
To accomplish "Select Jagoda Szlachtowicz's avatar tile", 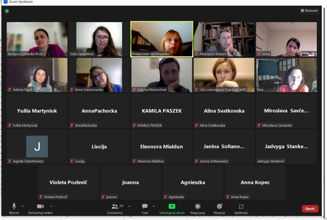I will pyautogui.click(x=37, y=147).
